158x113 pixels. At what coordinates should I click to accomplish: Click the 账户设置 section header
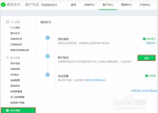click(x=15, y=58)
